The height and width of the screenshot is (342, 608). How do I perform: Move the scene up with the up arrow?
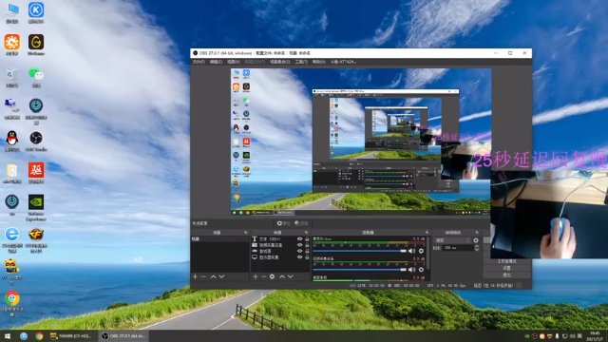point(213,276)
